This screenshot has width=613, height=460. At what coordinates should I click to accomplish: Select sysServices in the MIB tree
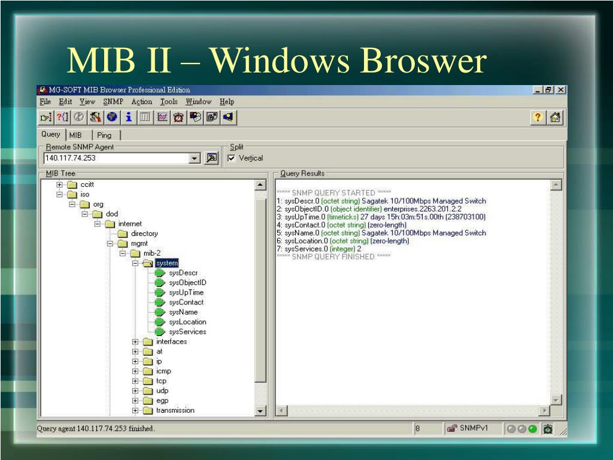coord(187,332)
